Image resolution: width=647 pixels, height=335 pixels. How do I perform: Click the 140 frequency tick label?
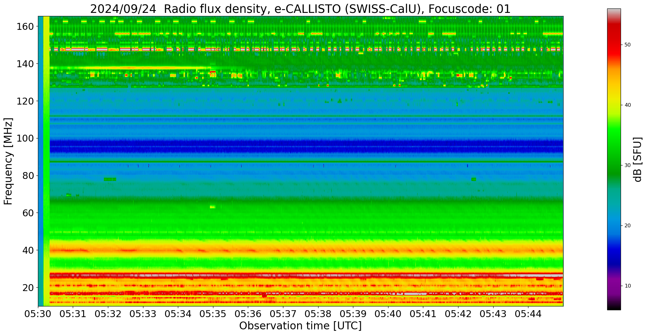point(25,64)
